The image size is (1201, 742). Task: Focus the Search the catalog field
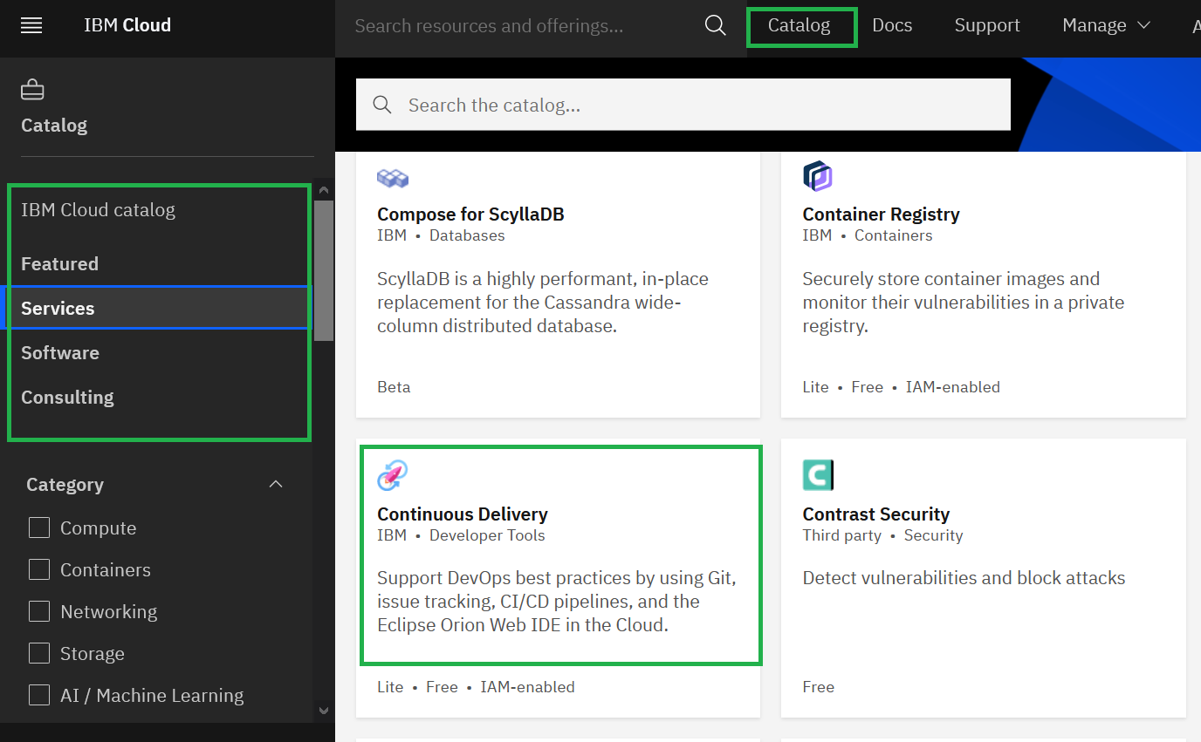683,105
